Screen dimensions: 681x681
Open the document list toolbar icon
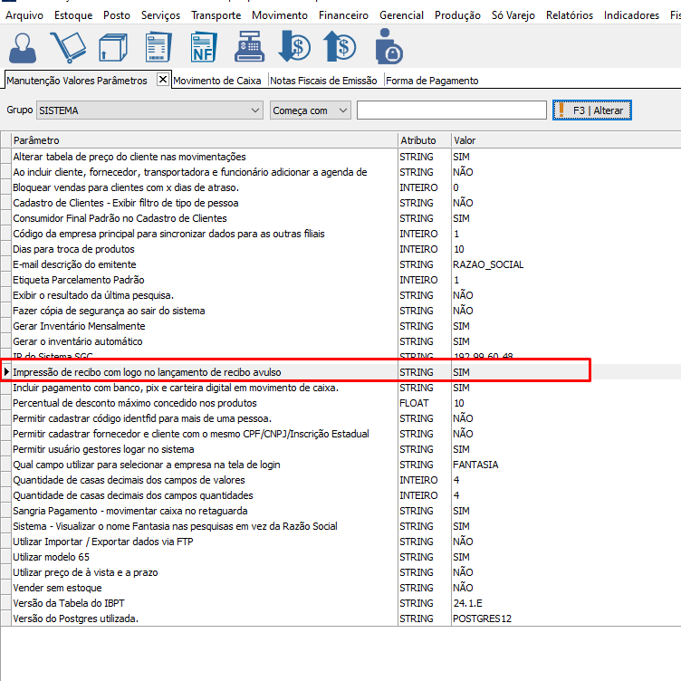[158, 47]
